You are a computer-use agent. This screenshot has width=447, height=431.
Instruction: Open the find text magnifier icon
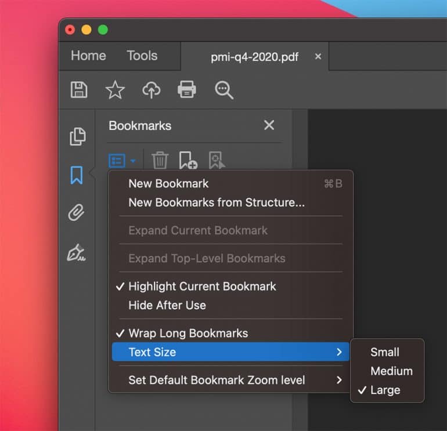pos(224,90)
